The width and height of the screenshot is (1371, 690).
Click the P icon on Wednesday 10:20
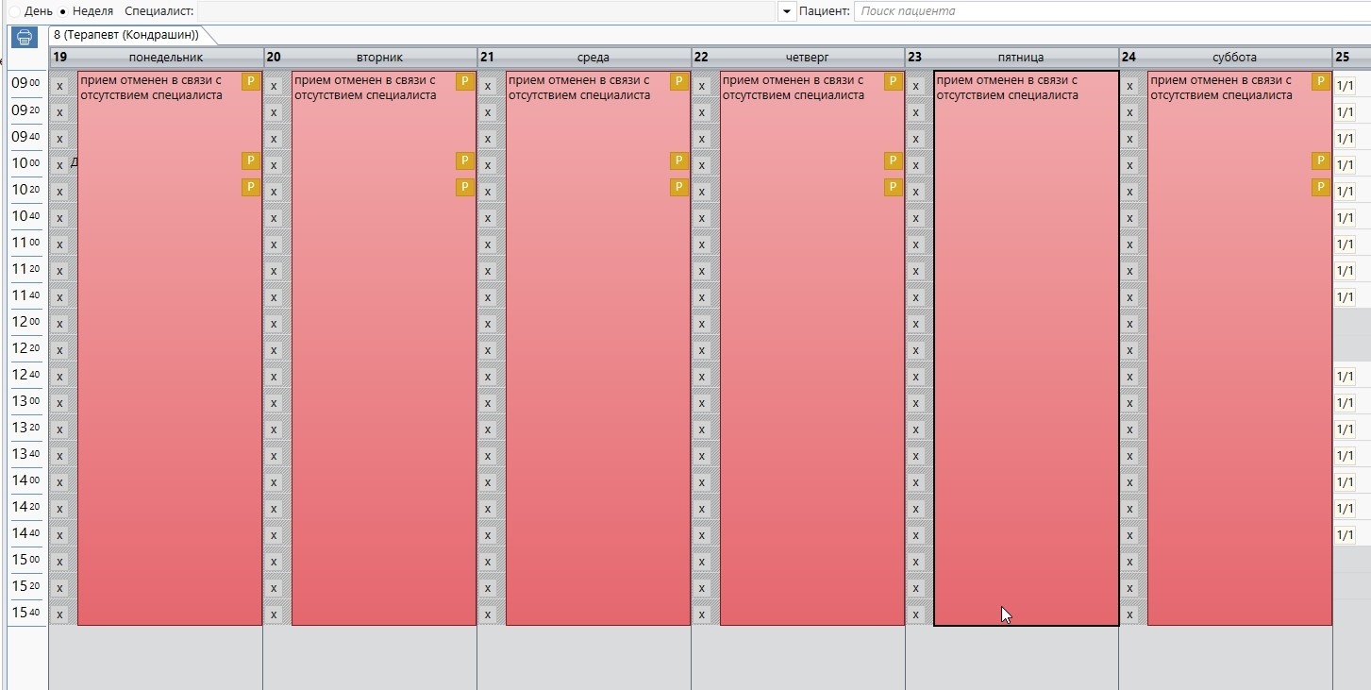click(x=679, y=187)
